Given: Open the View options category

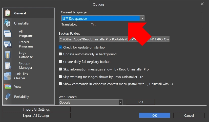Looking at the screenshot, I should 28,86.
